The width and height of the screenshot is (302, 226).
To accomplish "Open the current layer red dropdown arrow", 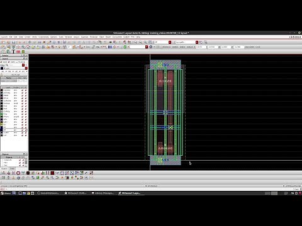I will coord(26,68).
